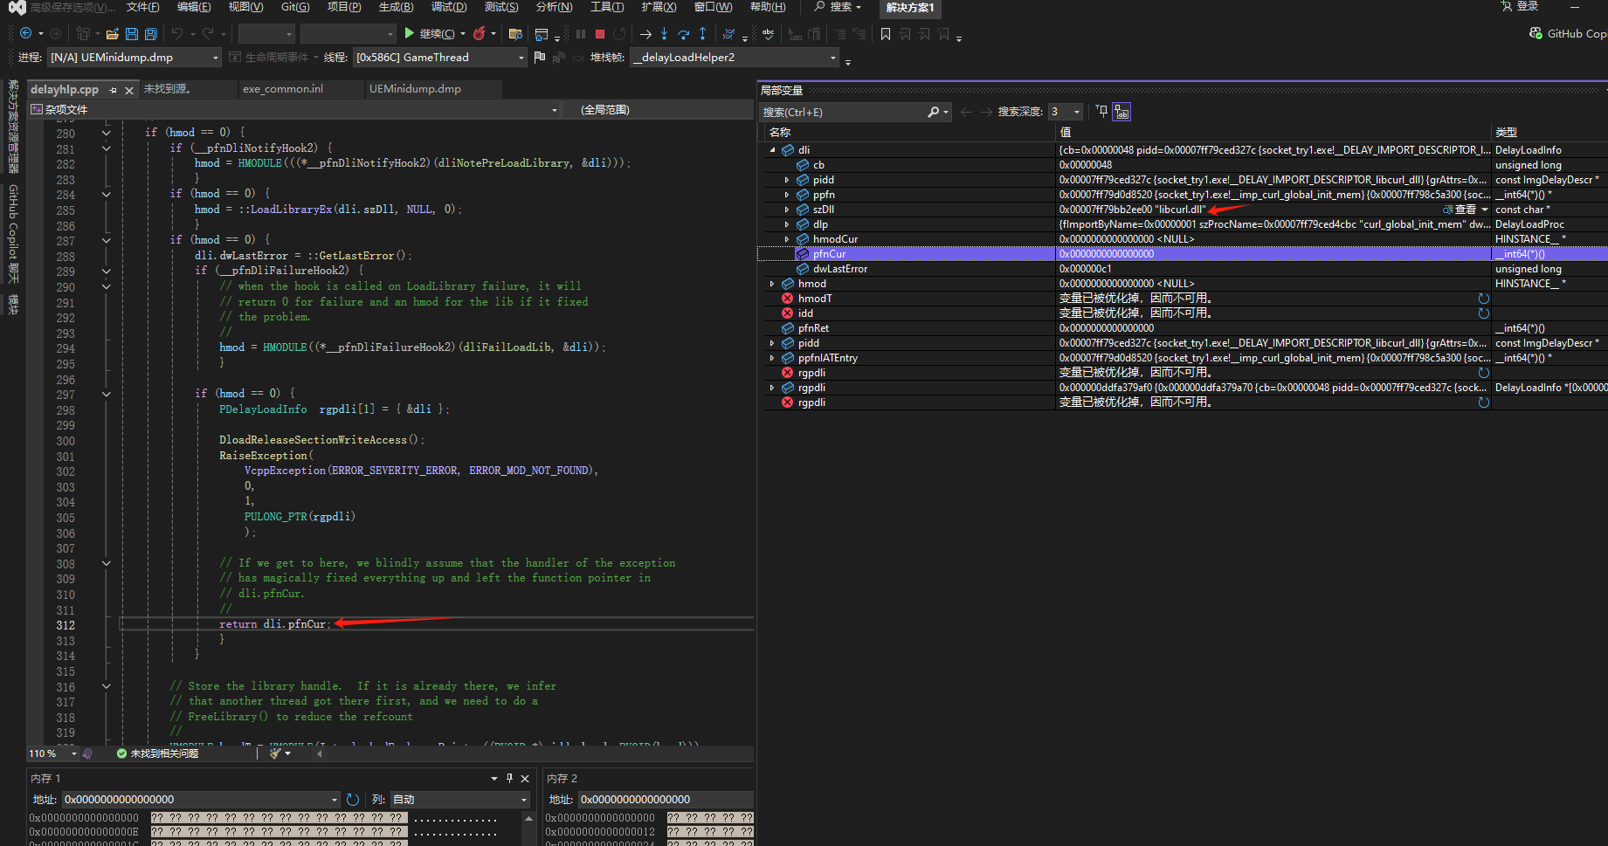Open the Memory 1 columns dropdown 自动
Image resolution: width=1608 pixels, height=846 pixels.
click(459, 800)
